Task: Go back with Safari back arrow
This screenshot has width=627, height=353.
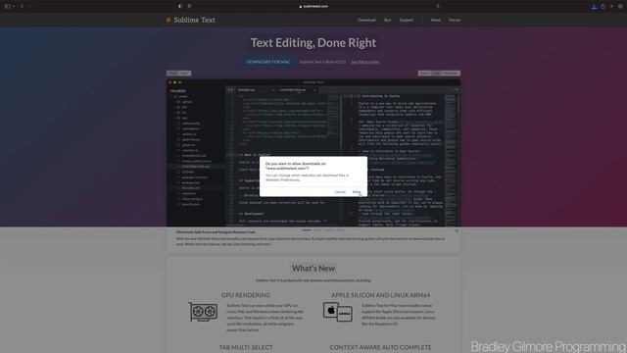Action: 22,6
